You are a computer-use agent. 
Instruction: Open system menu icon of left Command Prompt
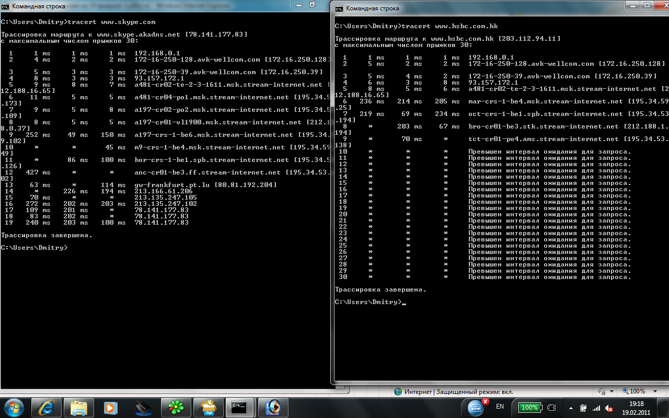5,6
